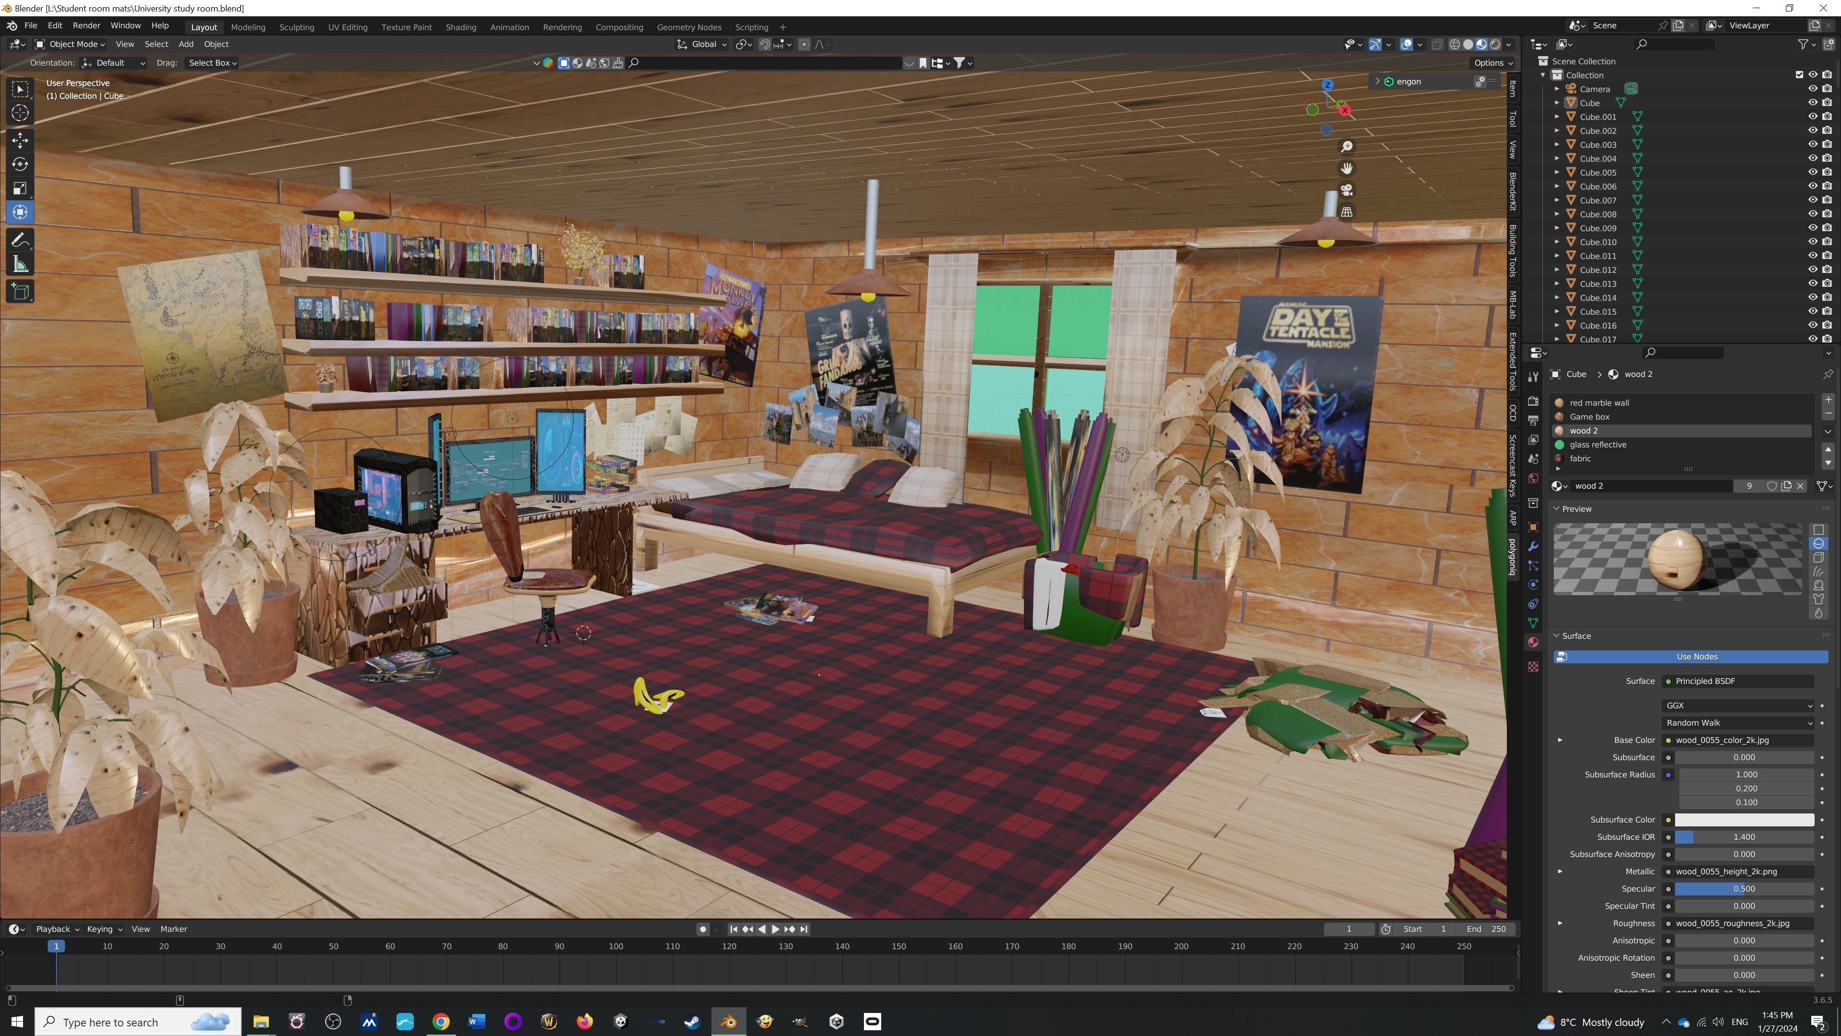1841x1036 pixels.
Task: Toggle eye visibility for Cube.010
Action: (x=1813, y=242)
